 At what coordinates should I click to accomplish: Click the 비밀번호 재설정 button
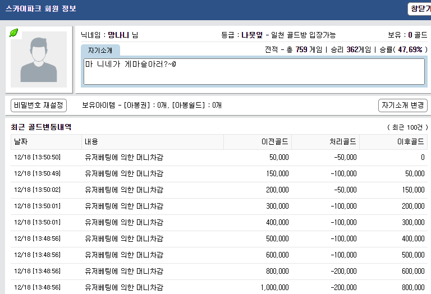[x=39, y=105]
